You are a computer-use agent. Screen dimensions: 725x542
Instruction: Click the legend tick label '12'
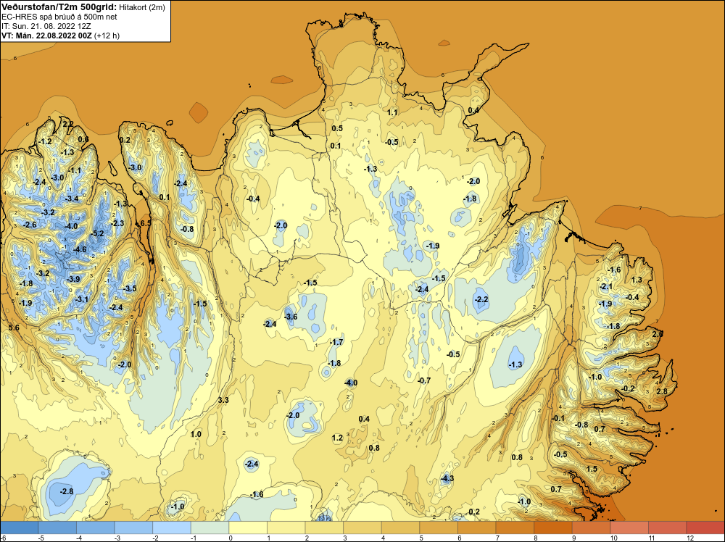[x=690, y=538]
